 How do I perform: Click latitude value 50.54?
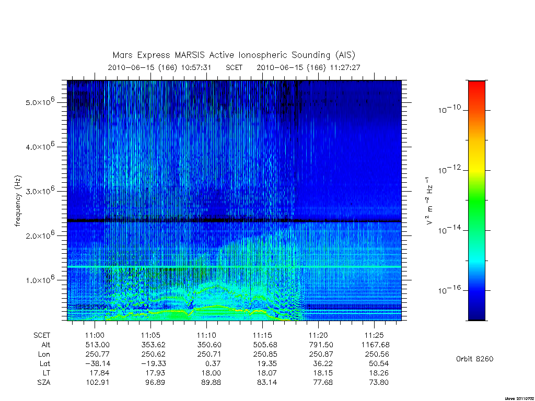(x=379, y=363)
